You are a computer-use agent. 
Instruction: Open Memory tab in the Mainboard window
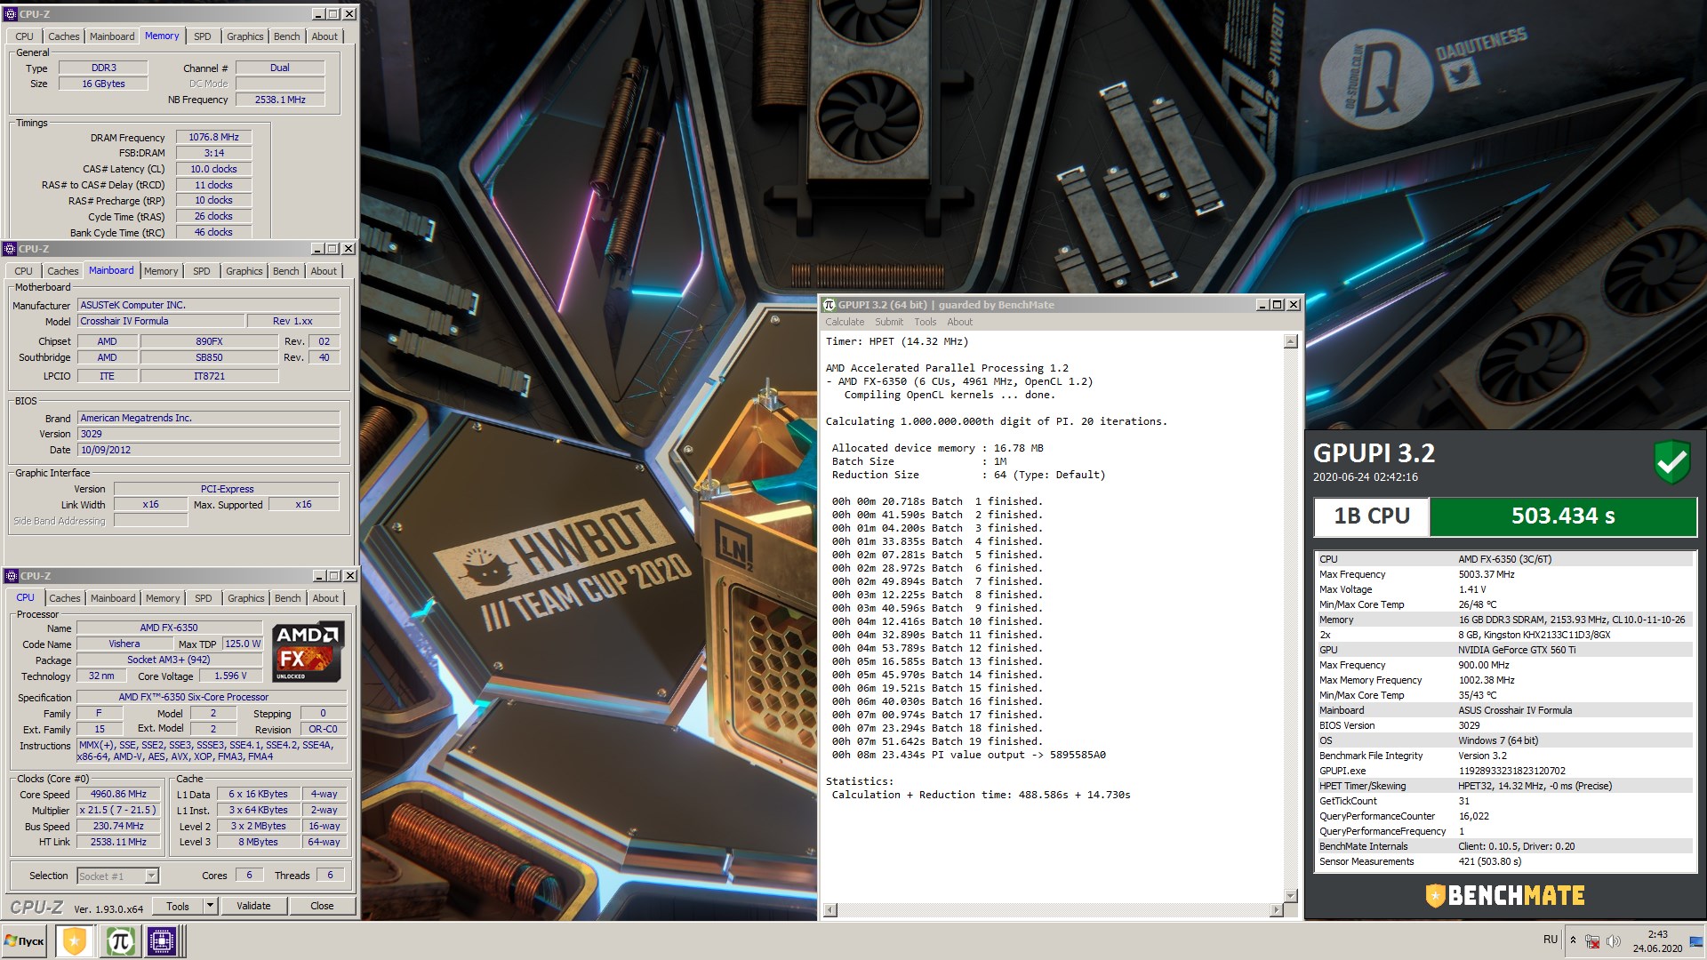coord(161,271)
